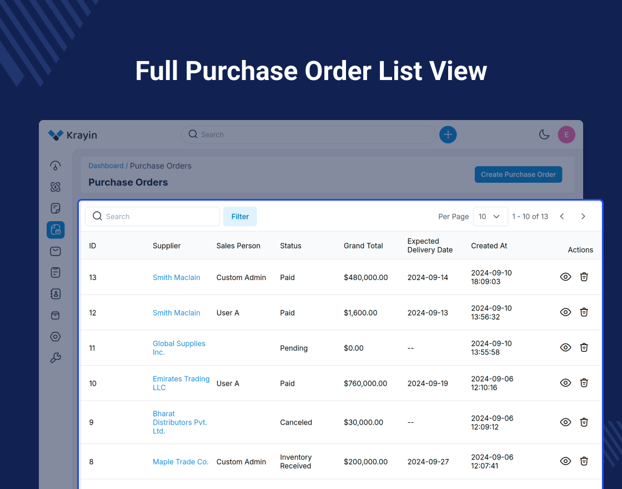622x489 pixels.
Task: Delete purchase order 12 with trash icon
Action: pyautogui.click(x=584, y=312)
